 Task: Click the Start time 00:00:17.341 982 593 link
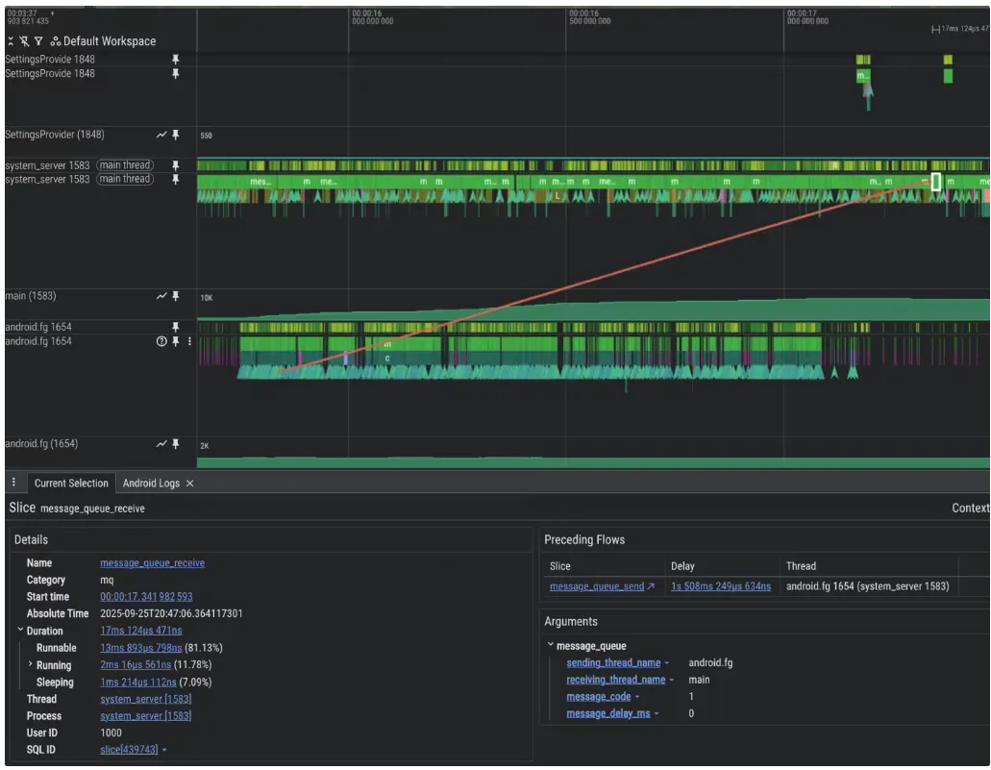pyautogui.click(x=147, y=597)
